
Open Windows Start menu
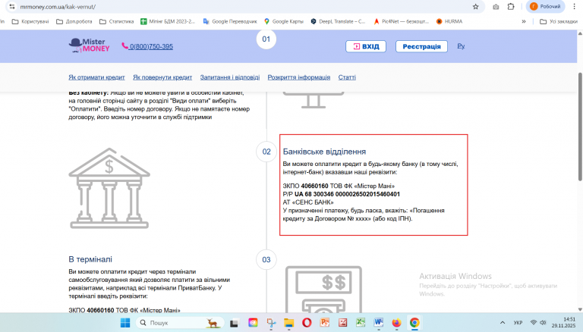(125, 323)
